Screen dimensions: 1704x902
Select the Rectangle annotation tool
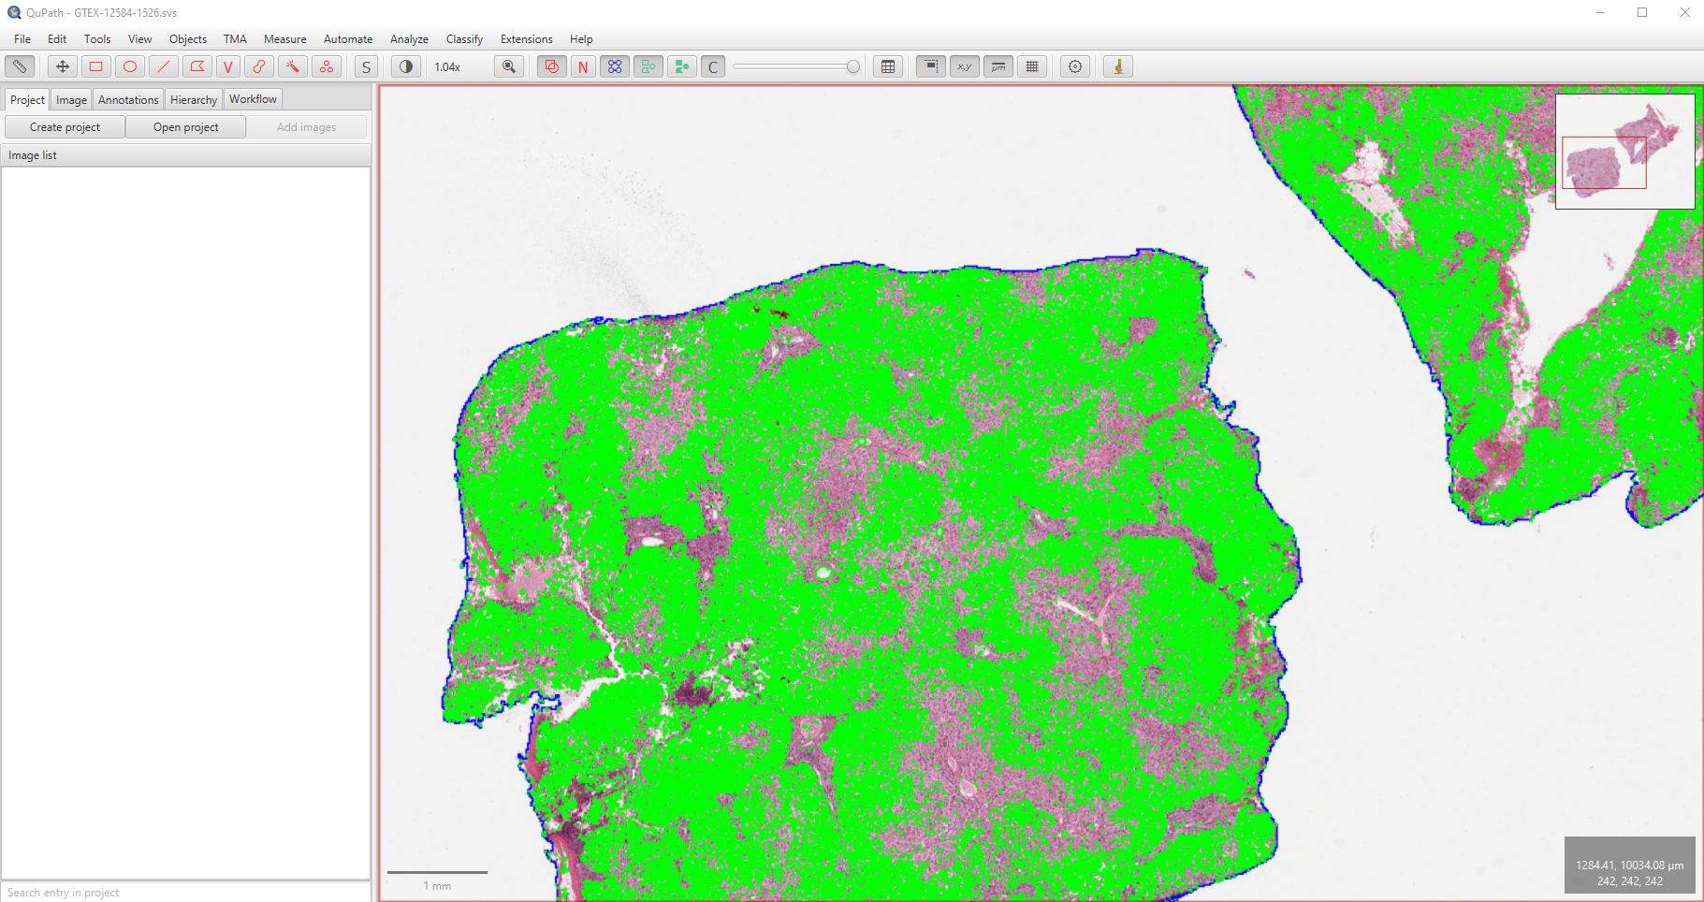click(x=95, y=66)
